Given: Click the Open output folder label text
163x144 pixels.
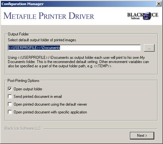Looking at the screenshot, I should [28, 89].
